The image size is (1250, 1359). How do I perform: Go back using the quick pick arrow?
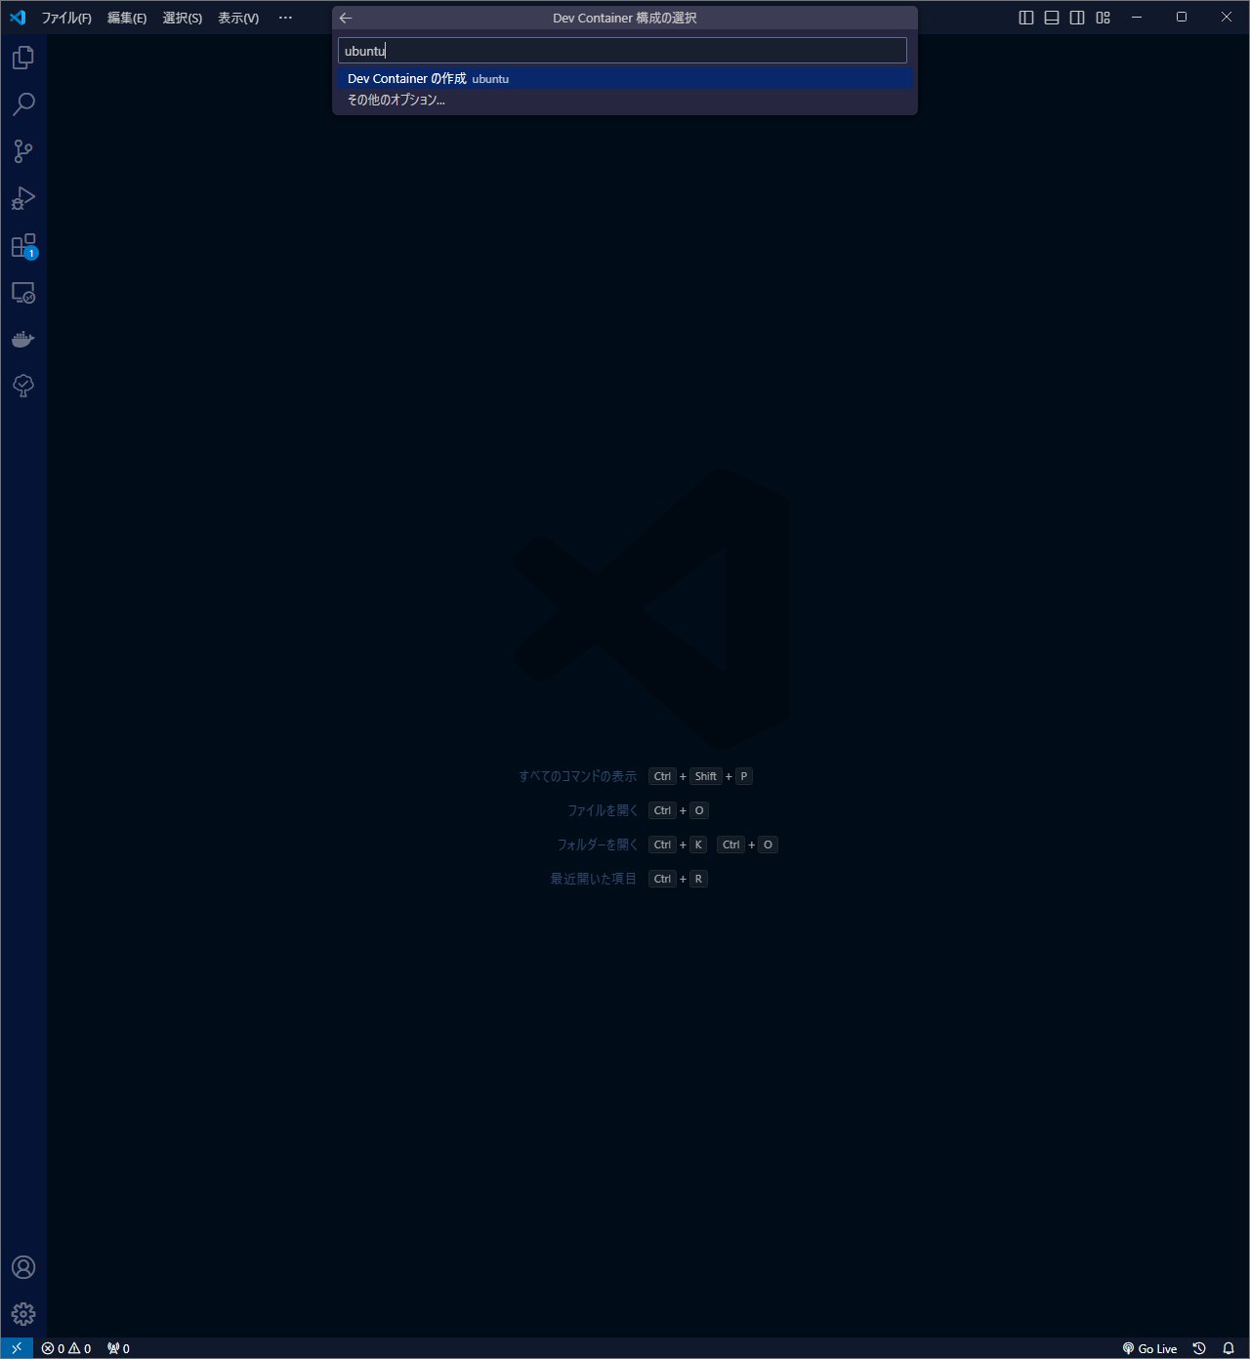tap(346, 18)
